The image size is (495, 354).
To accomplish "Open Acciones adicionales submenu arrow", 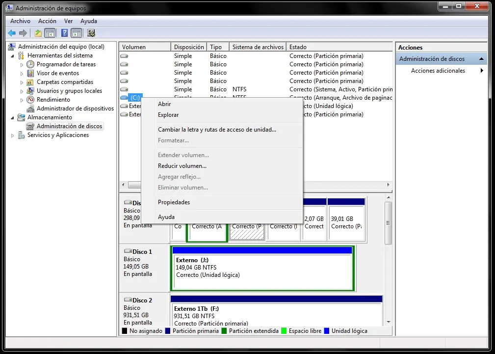I will coord(482,71).
